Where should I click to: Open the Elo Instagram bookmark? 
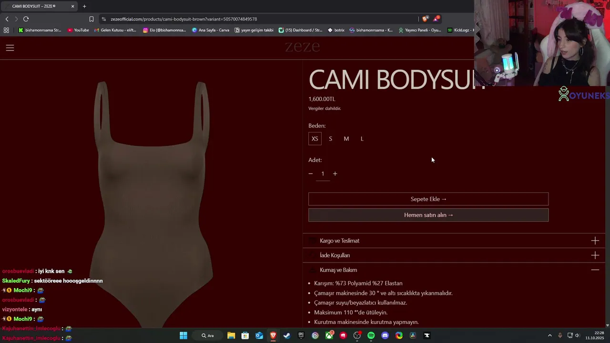[164, 30]
